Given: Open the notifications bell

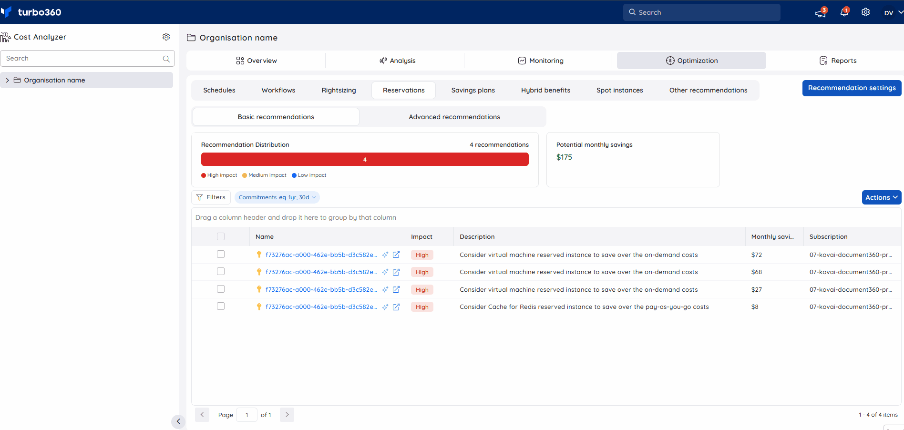Looking at the screenshot, I should tap(844, 12).
